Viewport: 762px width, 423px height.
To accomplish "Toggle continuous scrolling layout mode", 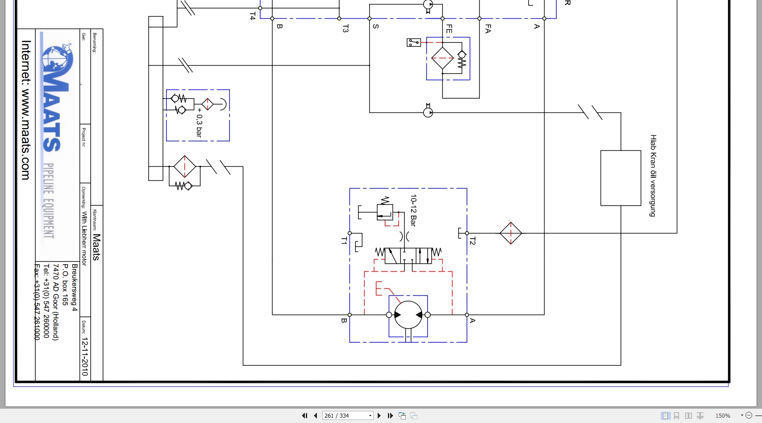I will coord(676,415).
